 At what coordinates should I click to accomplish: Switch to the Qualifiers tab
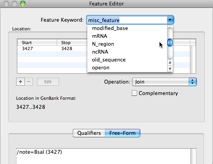(89, 133)
